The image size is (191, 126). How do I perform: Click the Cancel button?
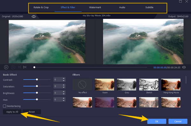(178, 121)
